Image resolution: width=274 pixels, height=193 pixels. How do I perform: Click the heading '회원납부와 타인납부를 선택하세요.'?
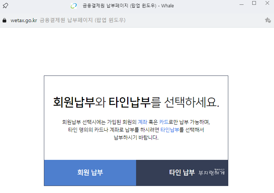(x=136, y=102)
